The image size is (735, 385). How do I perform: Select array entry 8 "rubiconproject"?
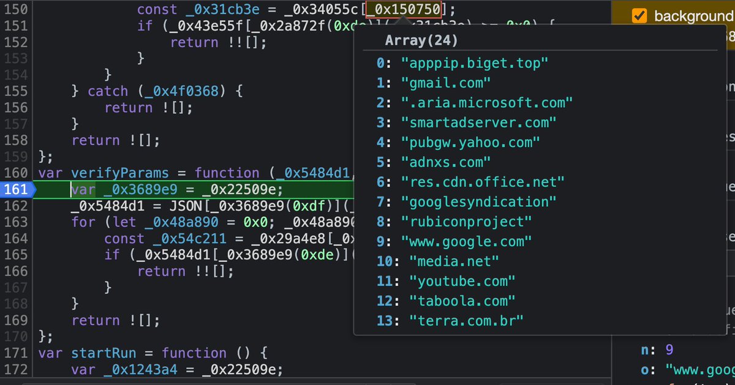point(454,222)
